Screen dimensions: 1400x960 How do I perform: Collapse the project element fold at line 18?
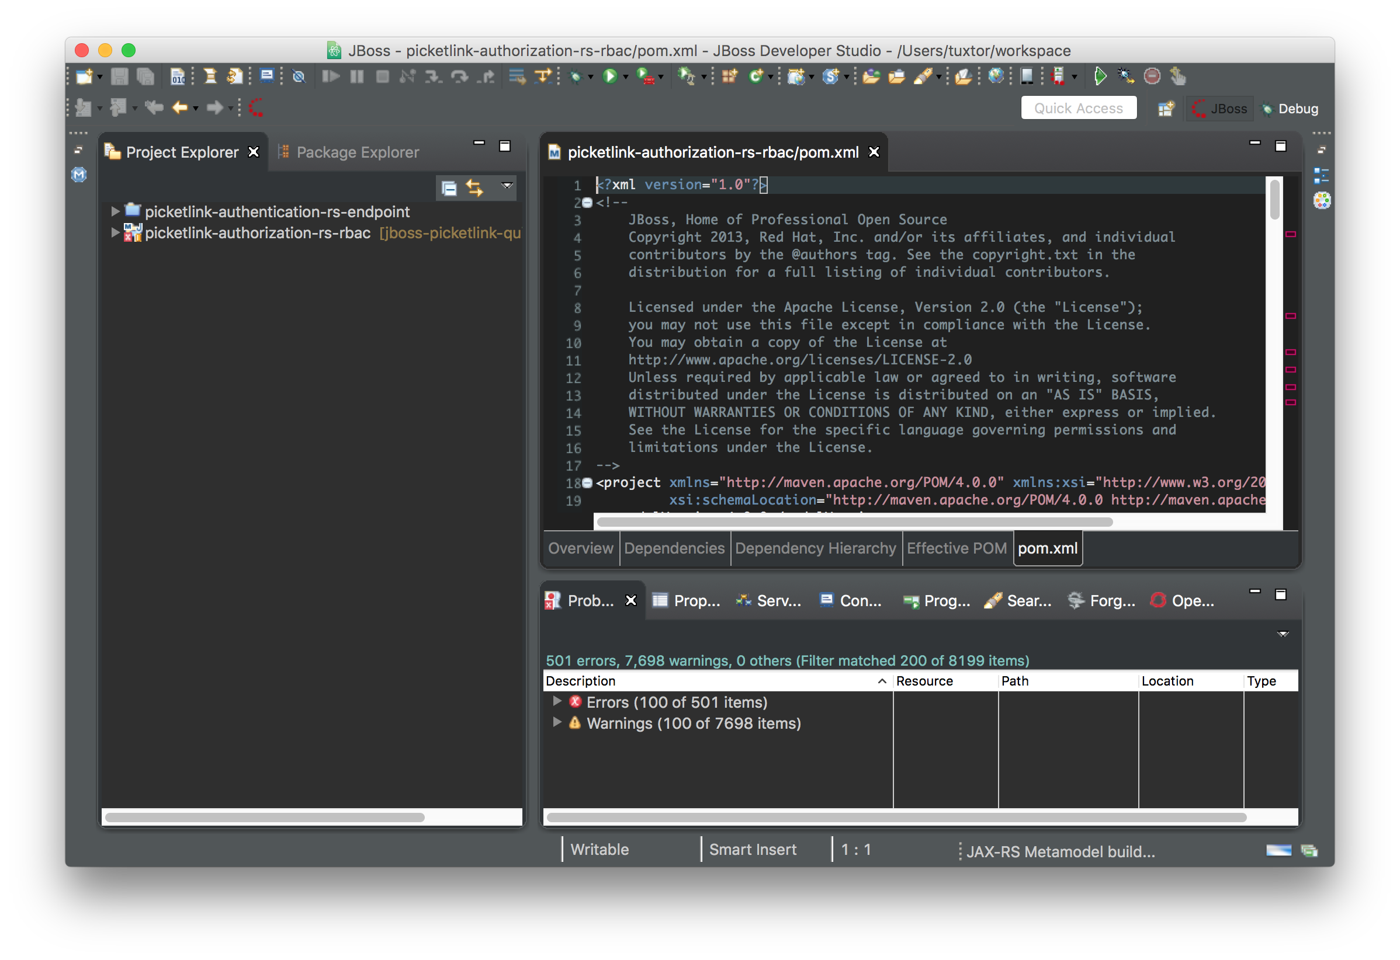[x=587, y=483]
